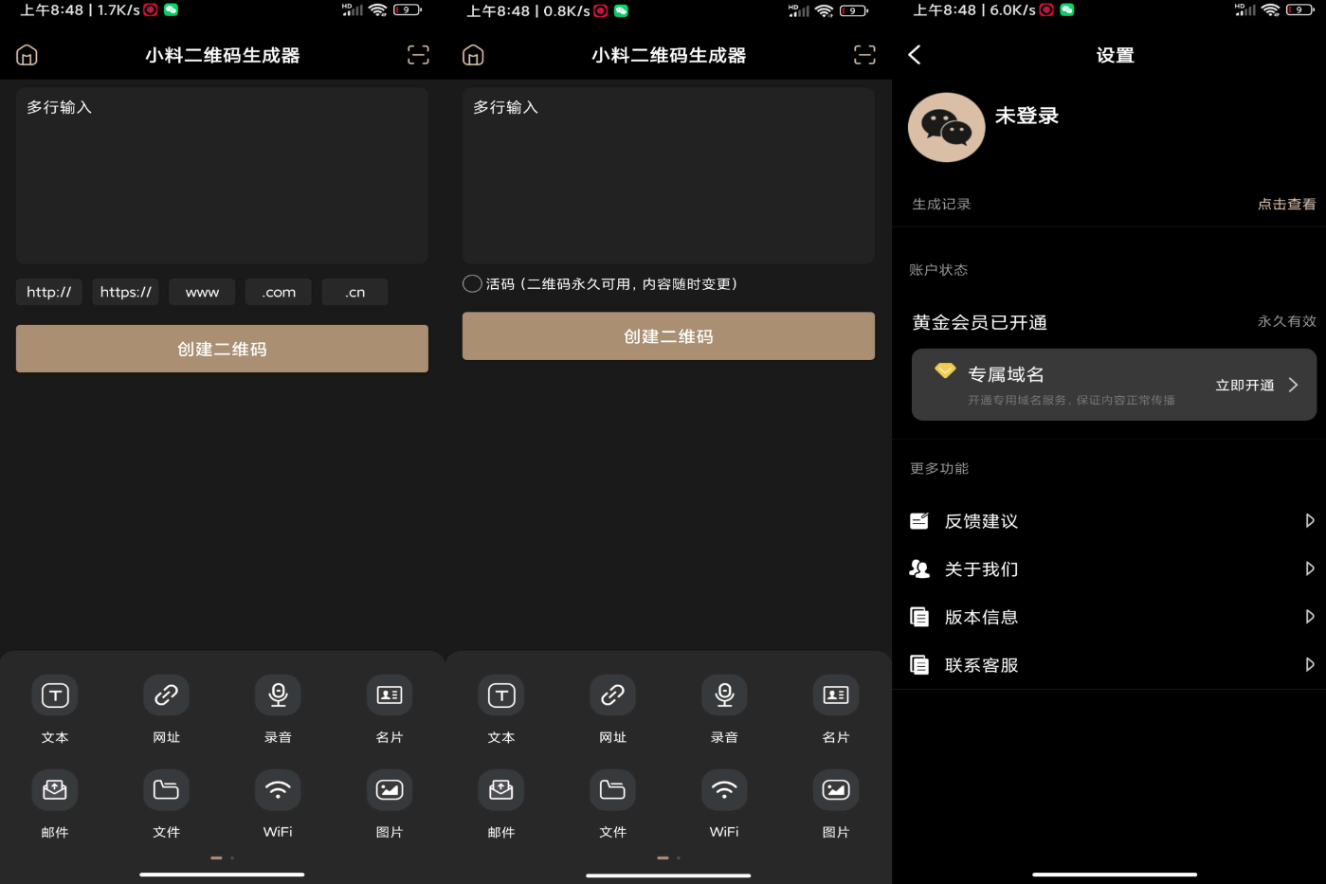Screen dimensions: 1326x884
Task: Go back using the Settings back arrow
Action: pos(915,55)
